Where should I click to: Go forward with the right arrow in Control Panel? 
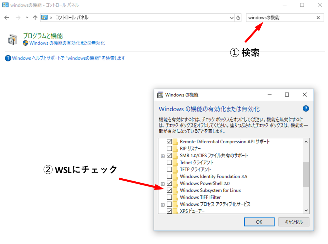click(x=18, y=18)
